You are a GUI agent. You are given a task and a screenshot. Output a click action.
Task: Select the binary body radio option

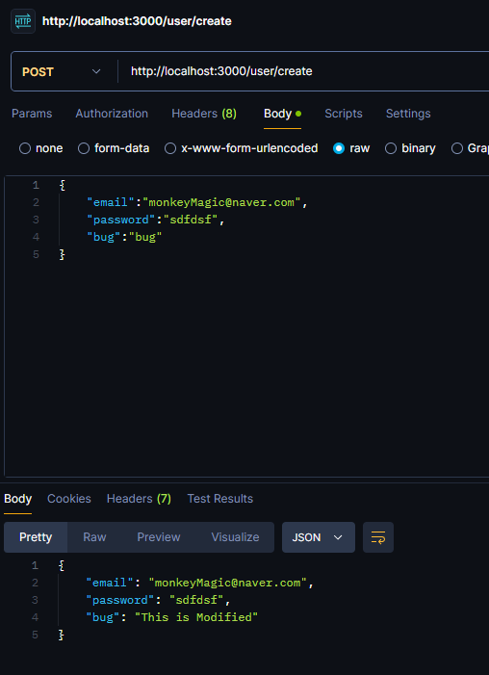click(391, 148)
